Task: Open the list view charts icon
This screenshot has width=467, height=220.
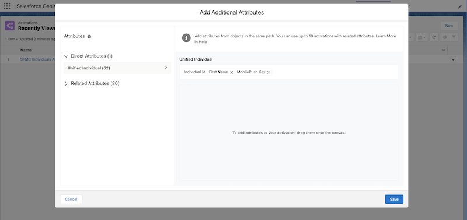Action: [x=445, y=37]
